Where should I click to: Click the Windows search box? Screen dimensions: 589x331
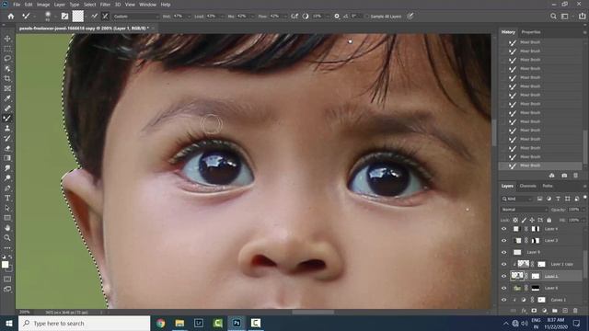coord(84,323)
